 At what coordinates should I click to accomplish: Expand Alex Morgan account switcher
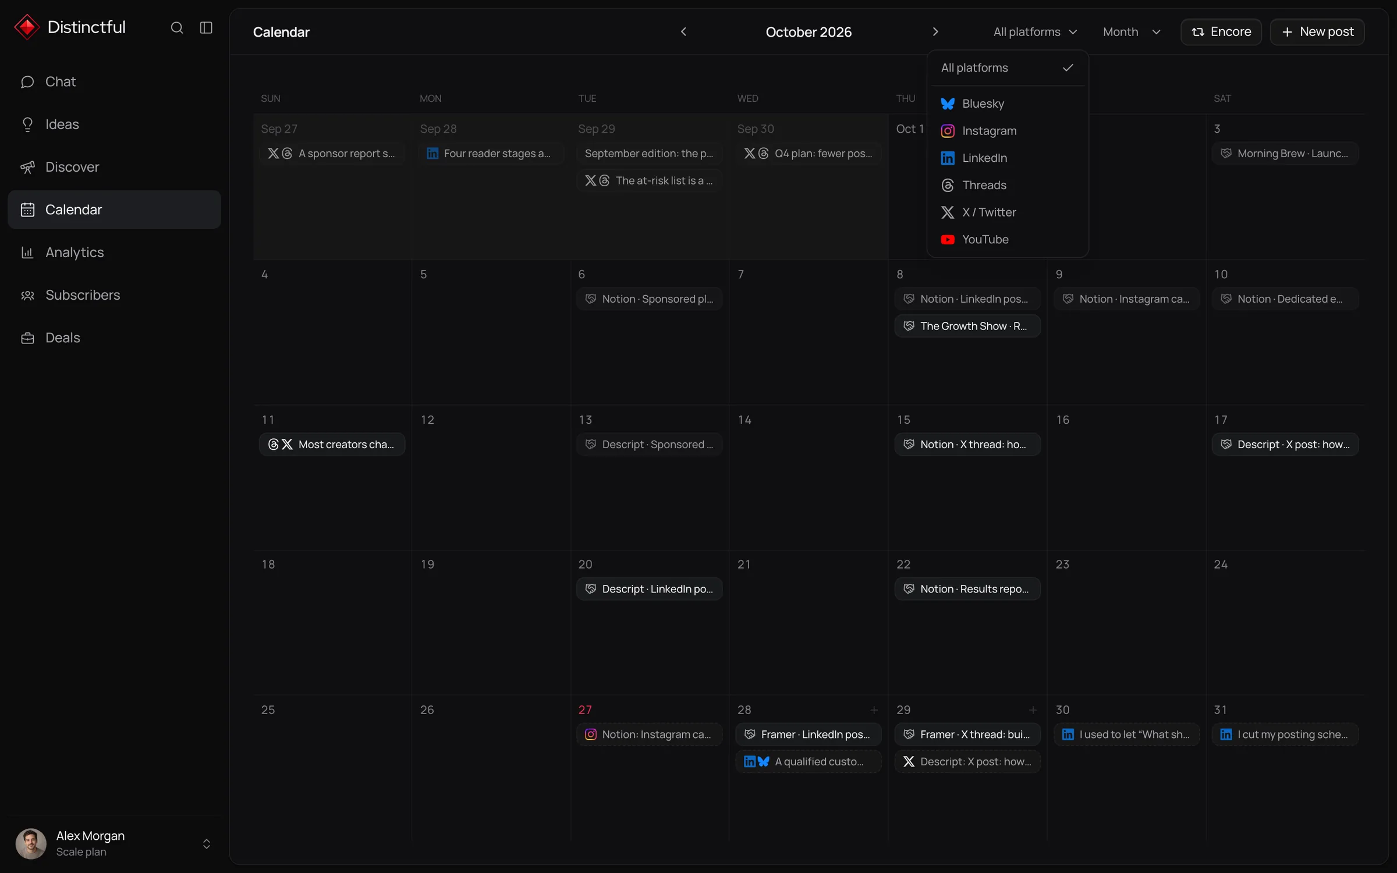tap(206, 844)
